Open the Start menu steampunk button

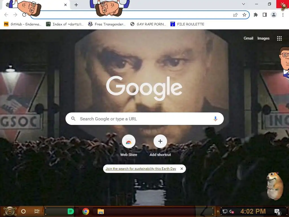click(x=10, y=211)
